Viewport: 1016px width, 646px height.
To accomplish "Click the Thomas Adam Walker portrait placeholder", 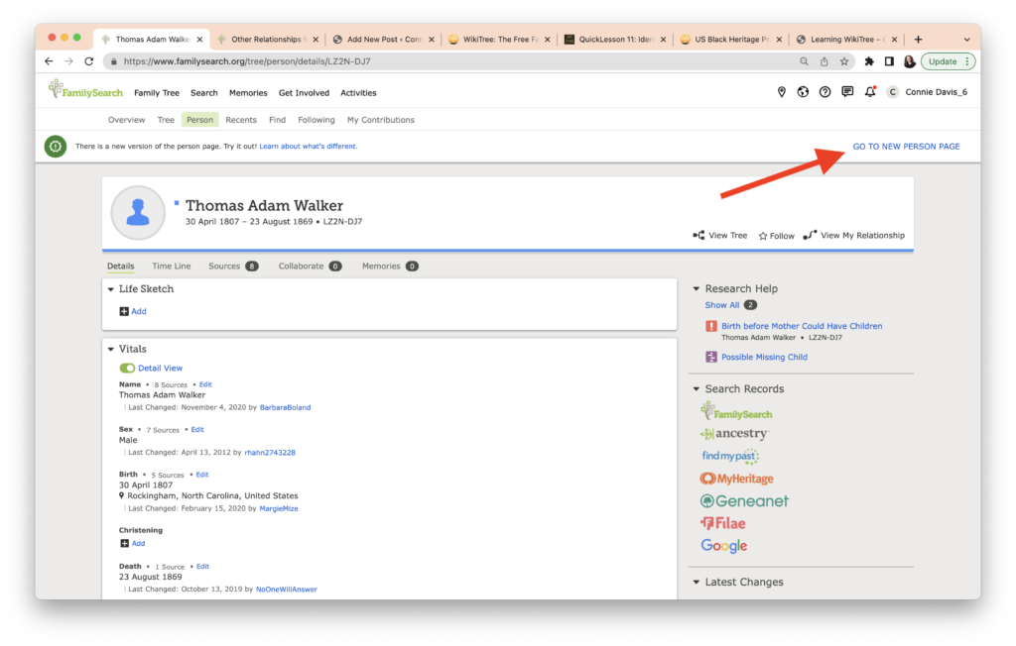I will [x=138, y=212].
